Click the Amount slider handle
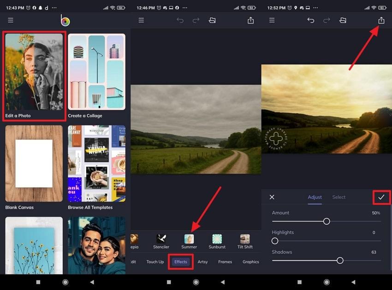 pyautogui.click(x=327, y=221)
